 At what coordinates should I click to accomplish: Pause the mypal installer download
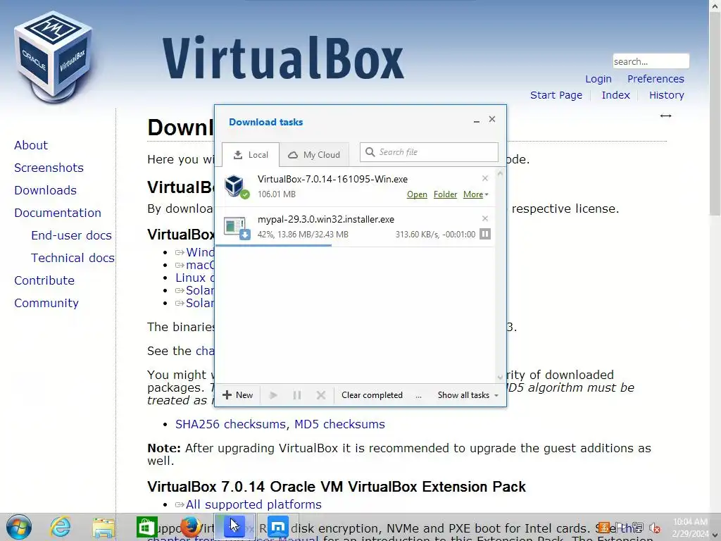484,234
